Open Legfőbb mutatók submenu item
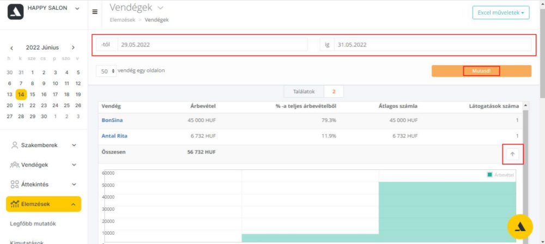Screen dimensions: 545x244 tap(33, 223)
